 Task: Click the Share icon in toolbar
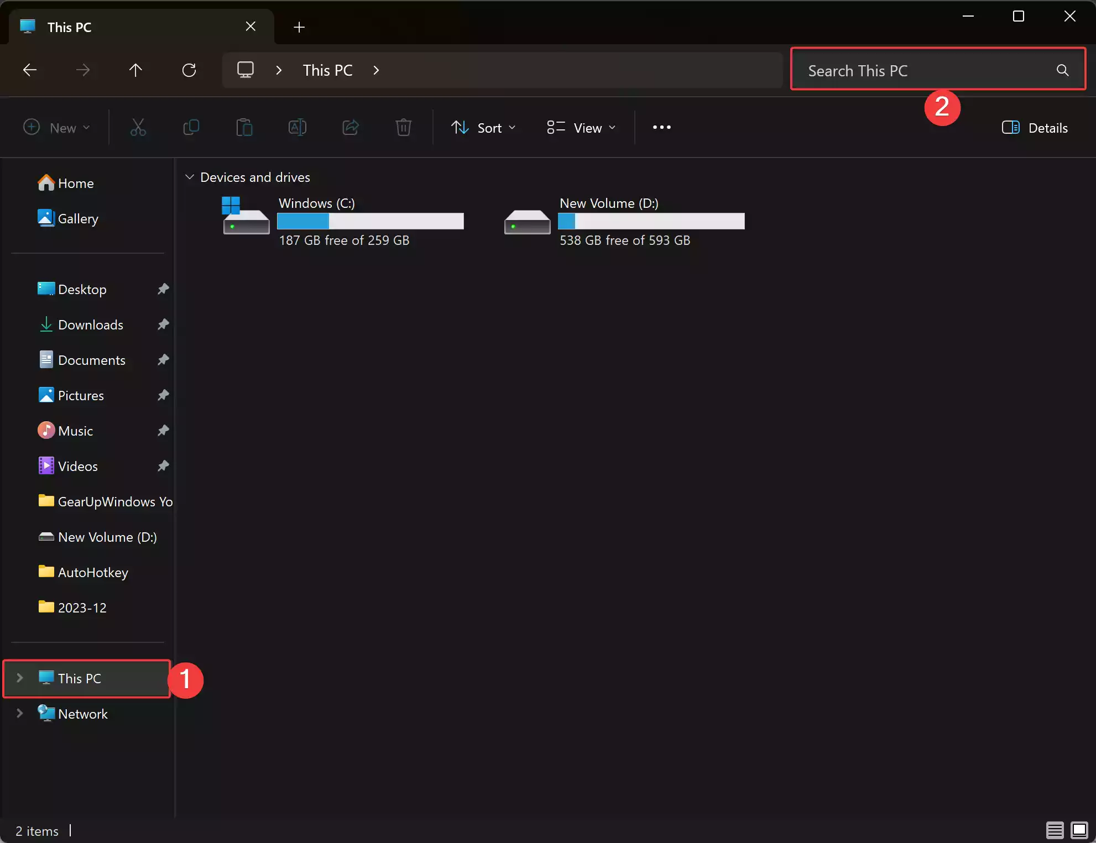351,128
